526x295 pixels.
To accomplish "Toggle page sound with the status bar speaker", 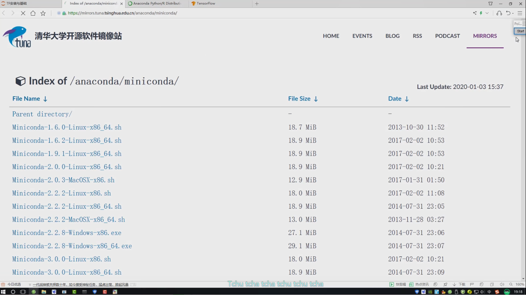I will 502,284.
